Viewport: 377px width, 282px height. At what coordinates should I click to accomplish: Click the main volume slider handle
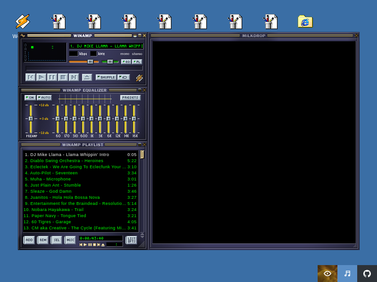(x=90, y=62)
